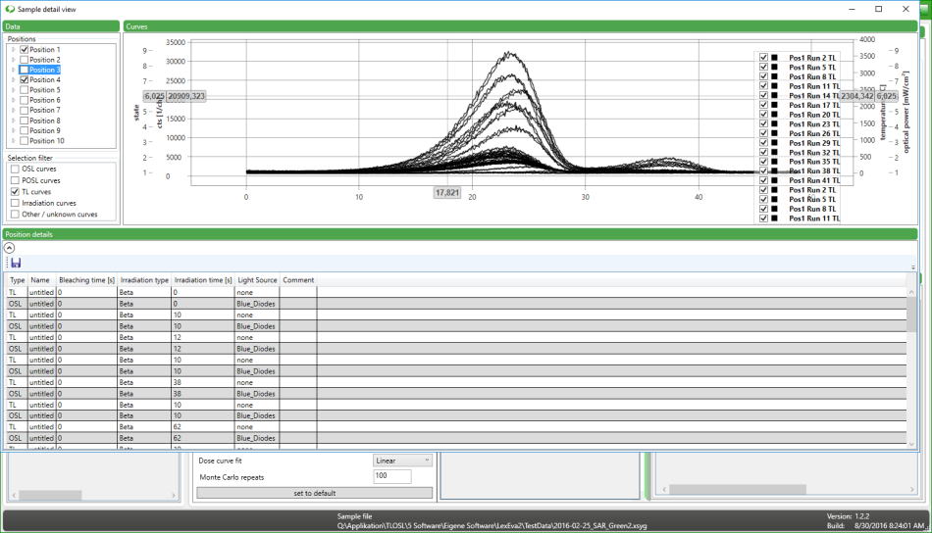This screenshot has width=932, height=533.
Task: Click the app logo in the title bar
Action: tap(10, 9)
